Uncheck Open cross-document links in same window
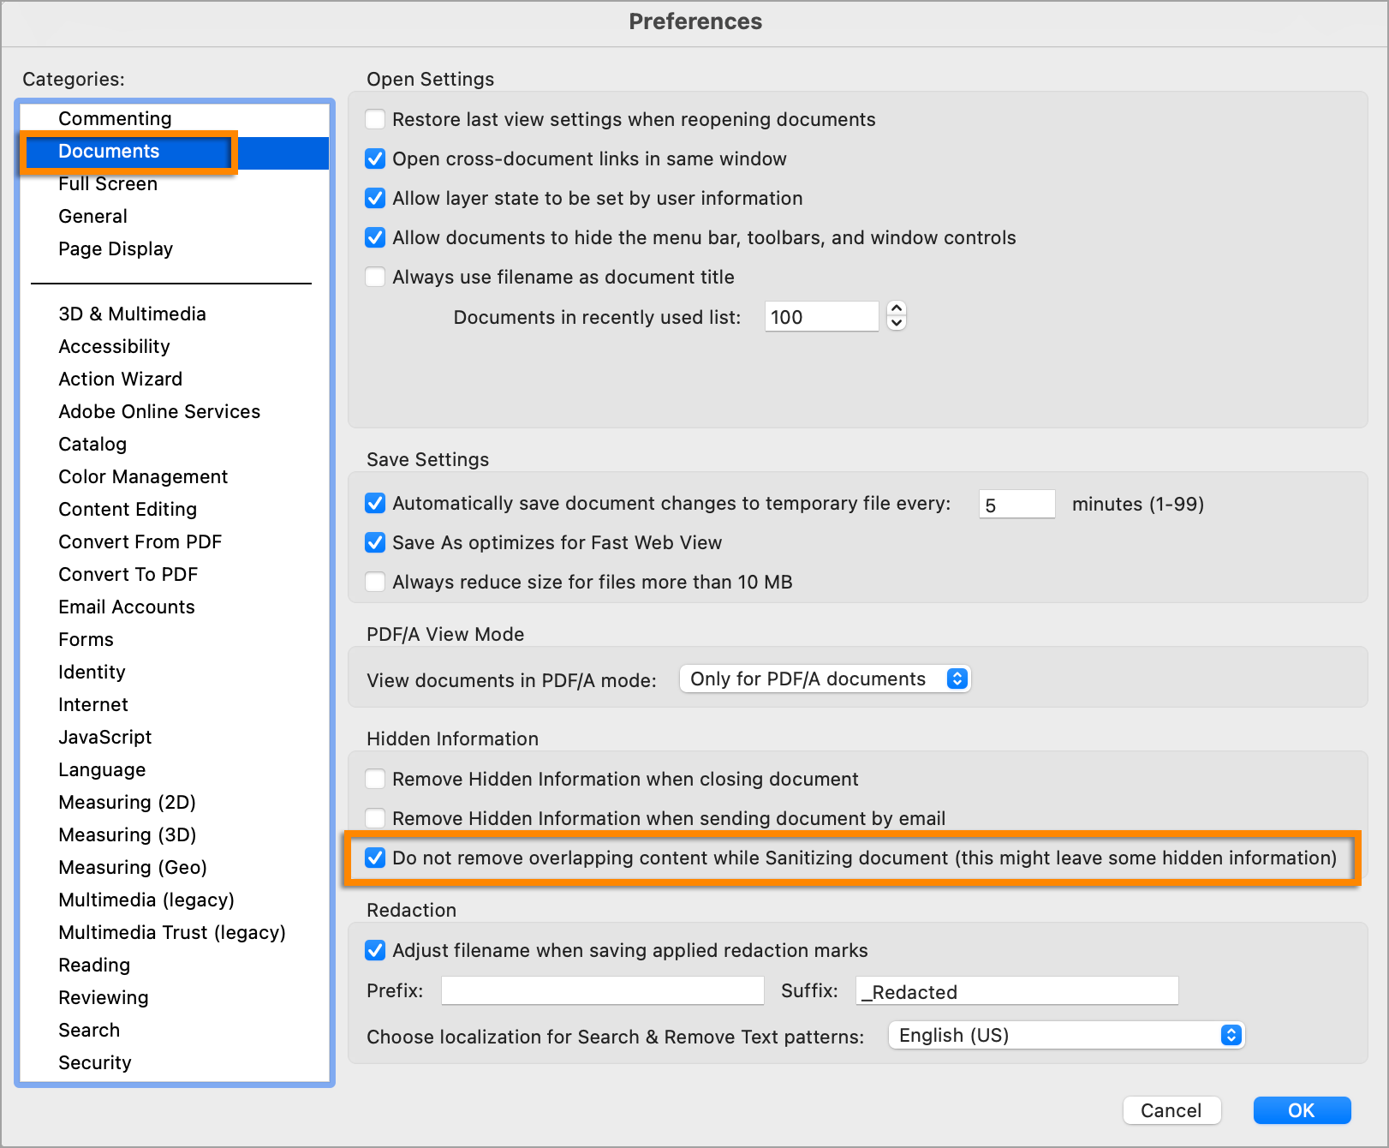The height and width of the screenshot is (1148, 1389). 375,158
